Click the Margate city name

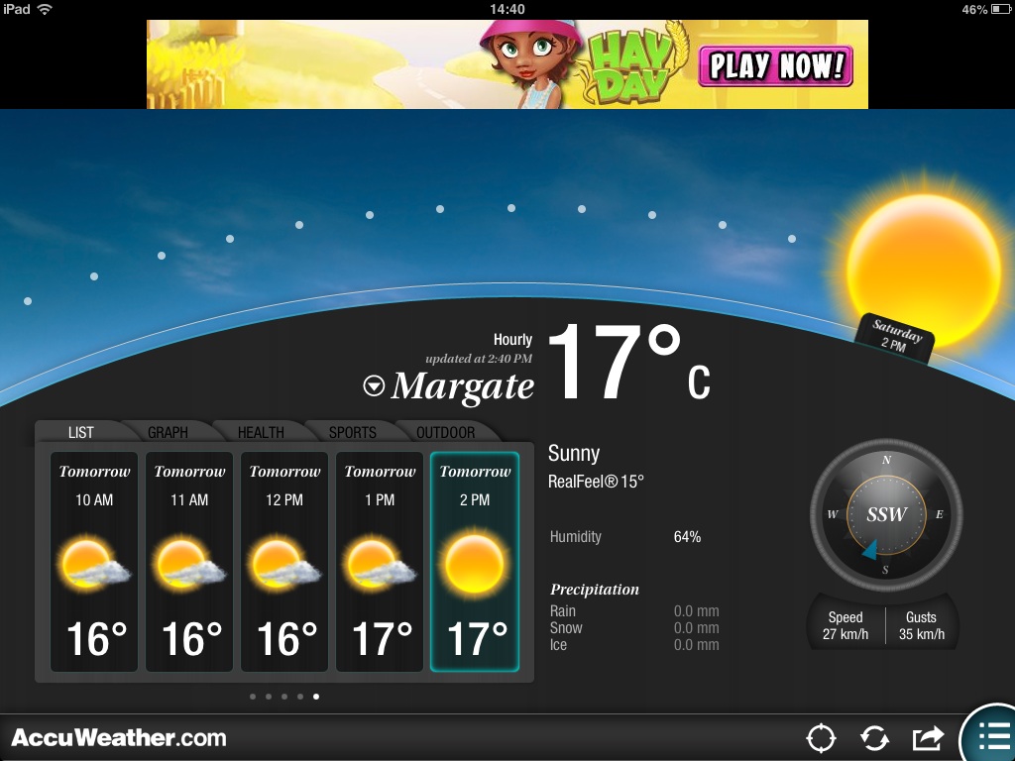coord(463,387)
